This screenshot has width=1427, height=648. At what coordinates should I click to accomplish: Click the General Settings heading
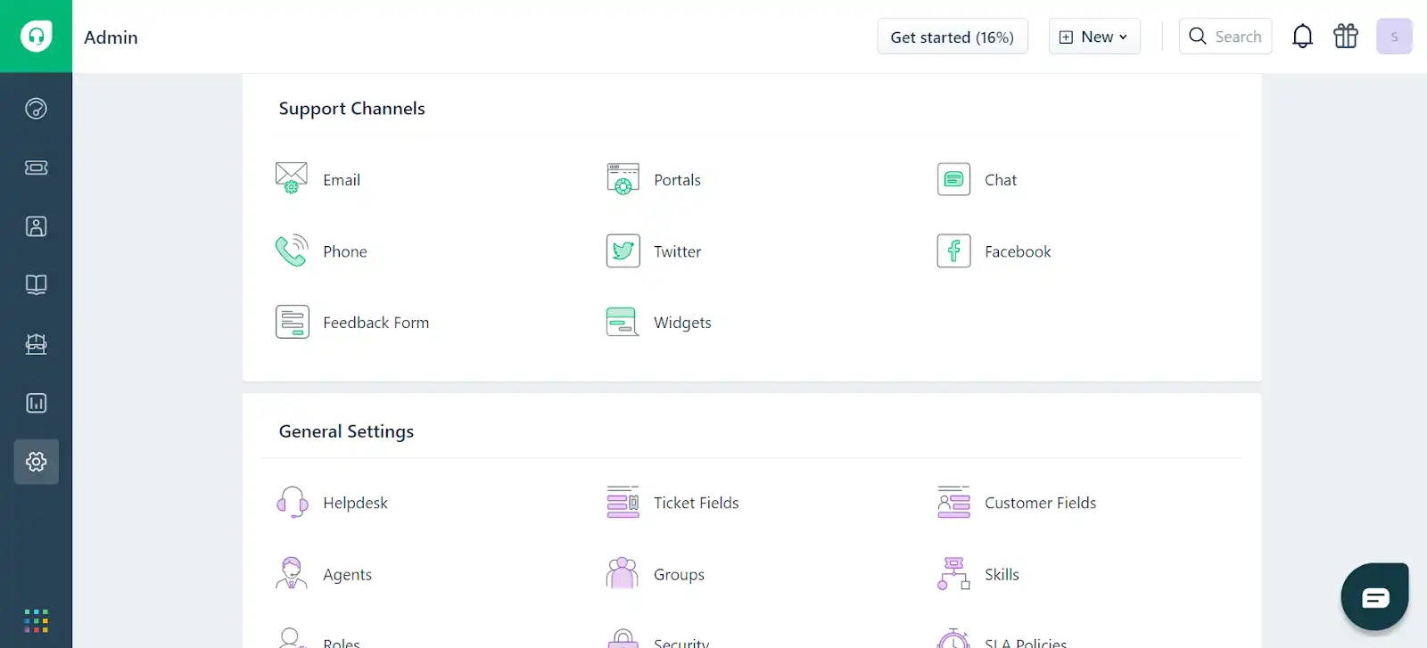(x=346, y=431)
